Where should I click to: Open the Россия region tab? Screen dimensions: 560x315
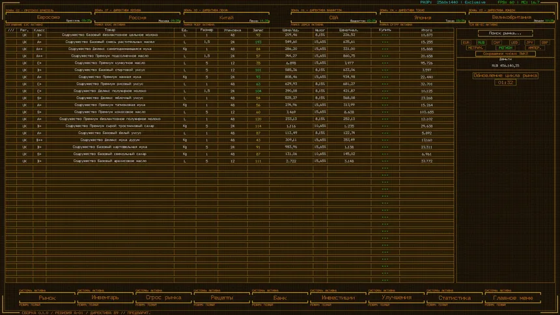click(x=137, y=18)
